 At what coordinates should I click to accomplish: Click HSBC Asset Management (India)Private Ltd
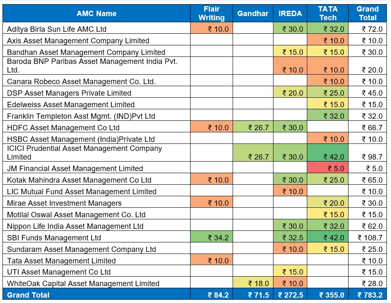coord(81,139)
